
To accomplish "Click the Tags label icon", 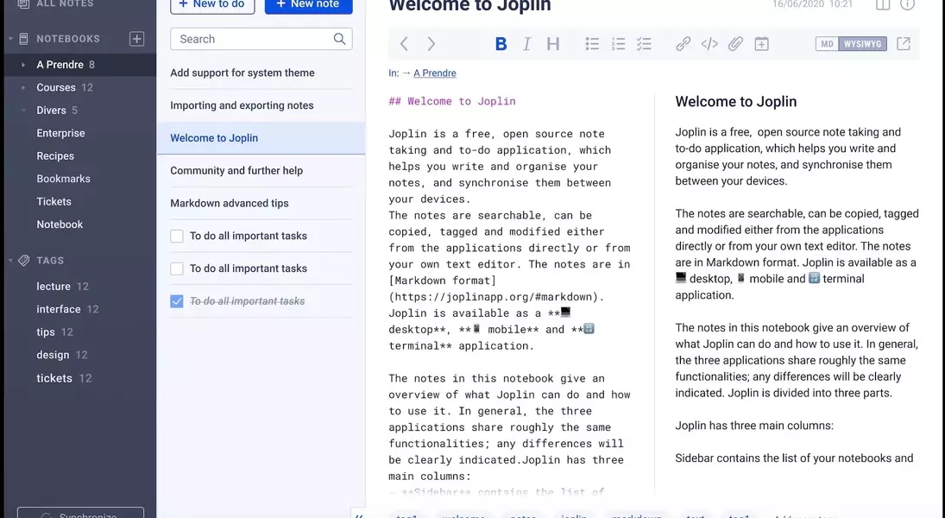I will point(23,261).
